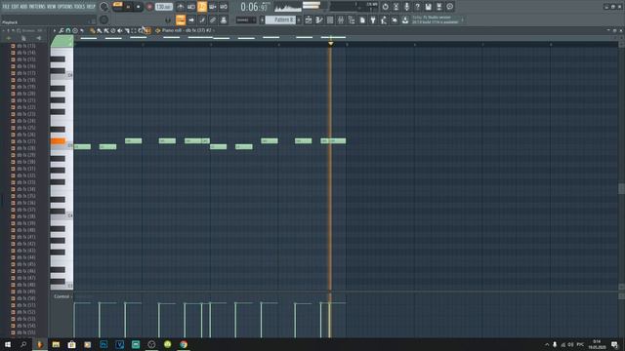625x351 pixels.
Task: Toggle wait for input before playing
Action: tap(191, 7)
